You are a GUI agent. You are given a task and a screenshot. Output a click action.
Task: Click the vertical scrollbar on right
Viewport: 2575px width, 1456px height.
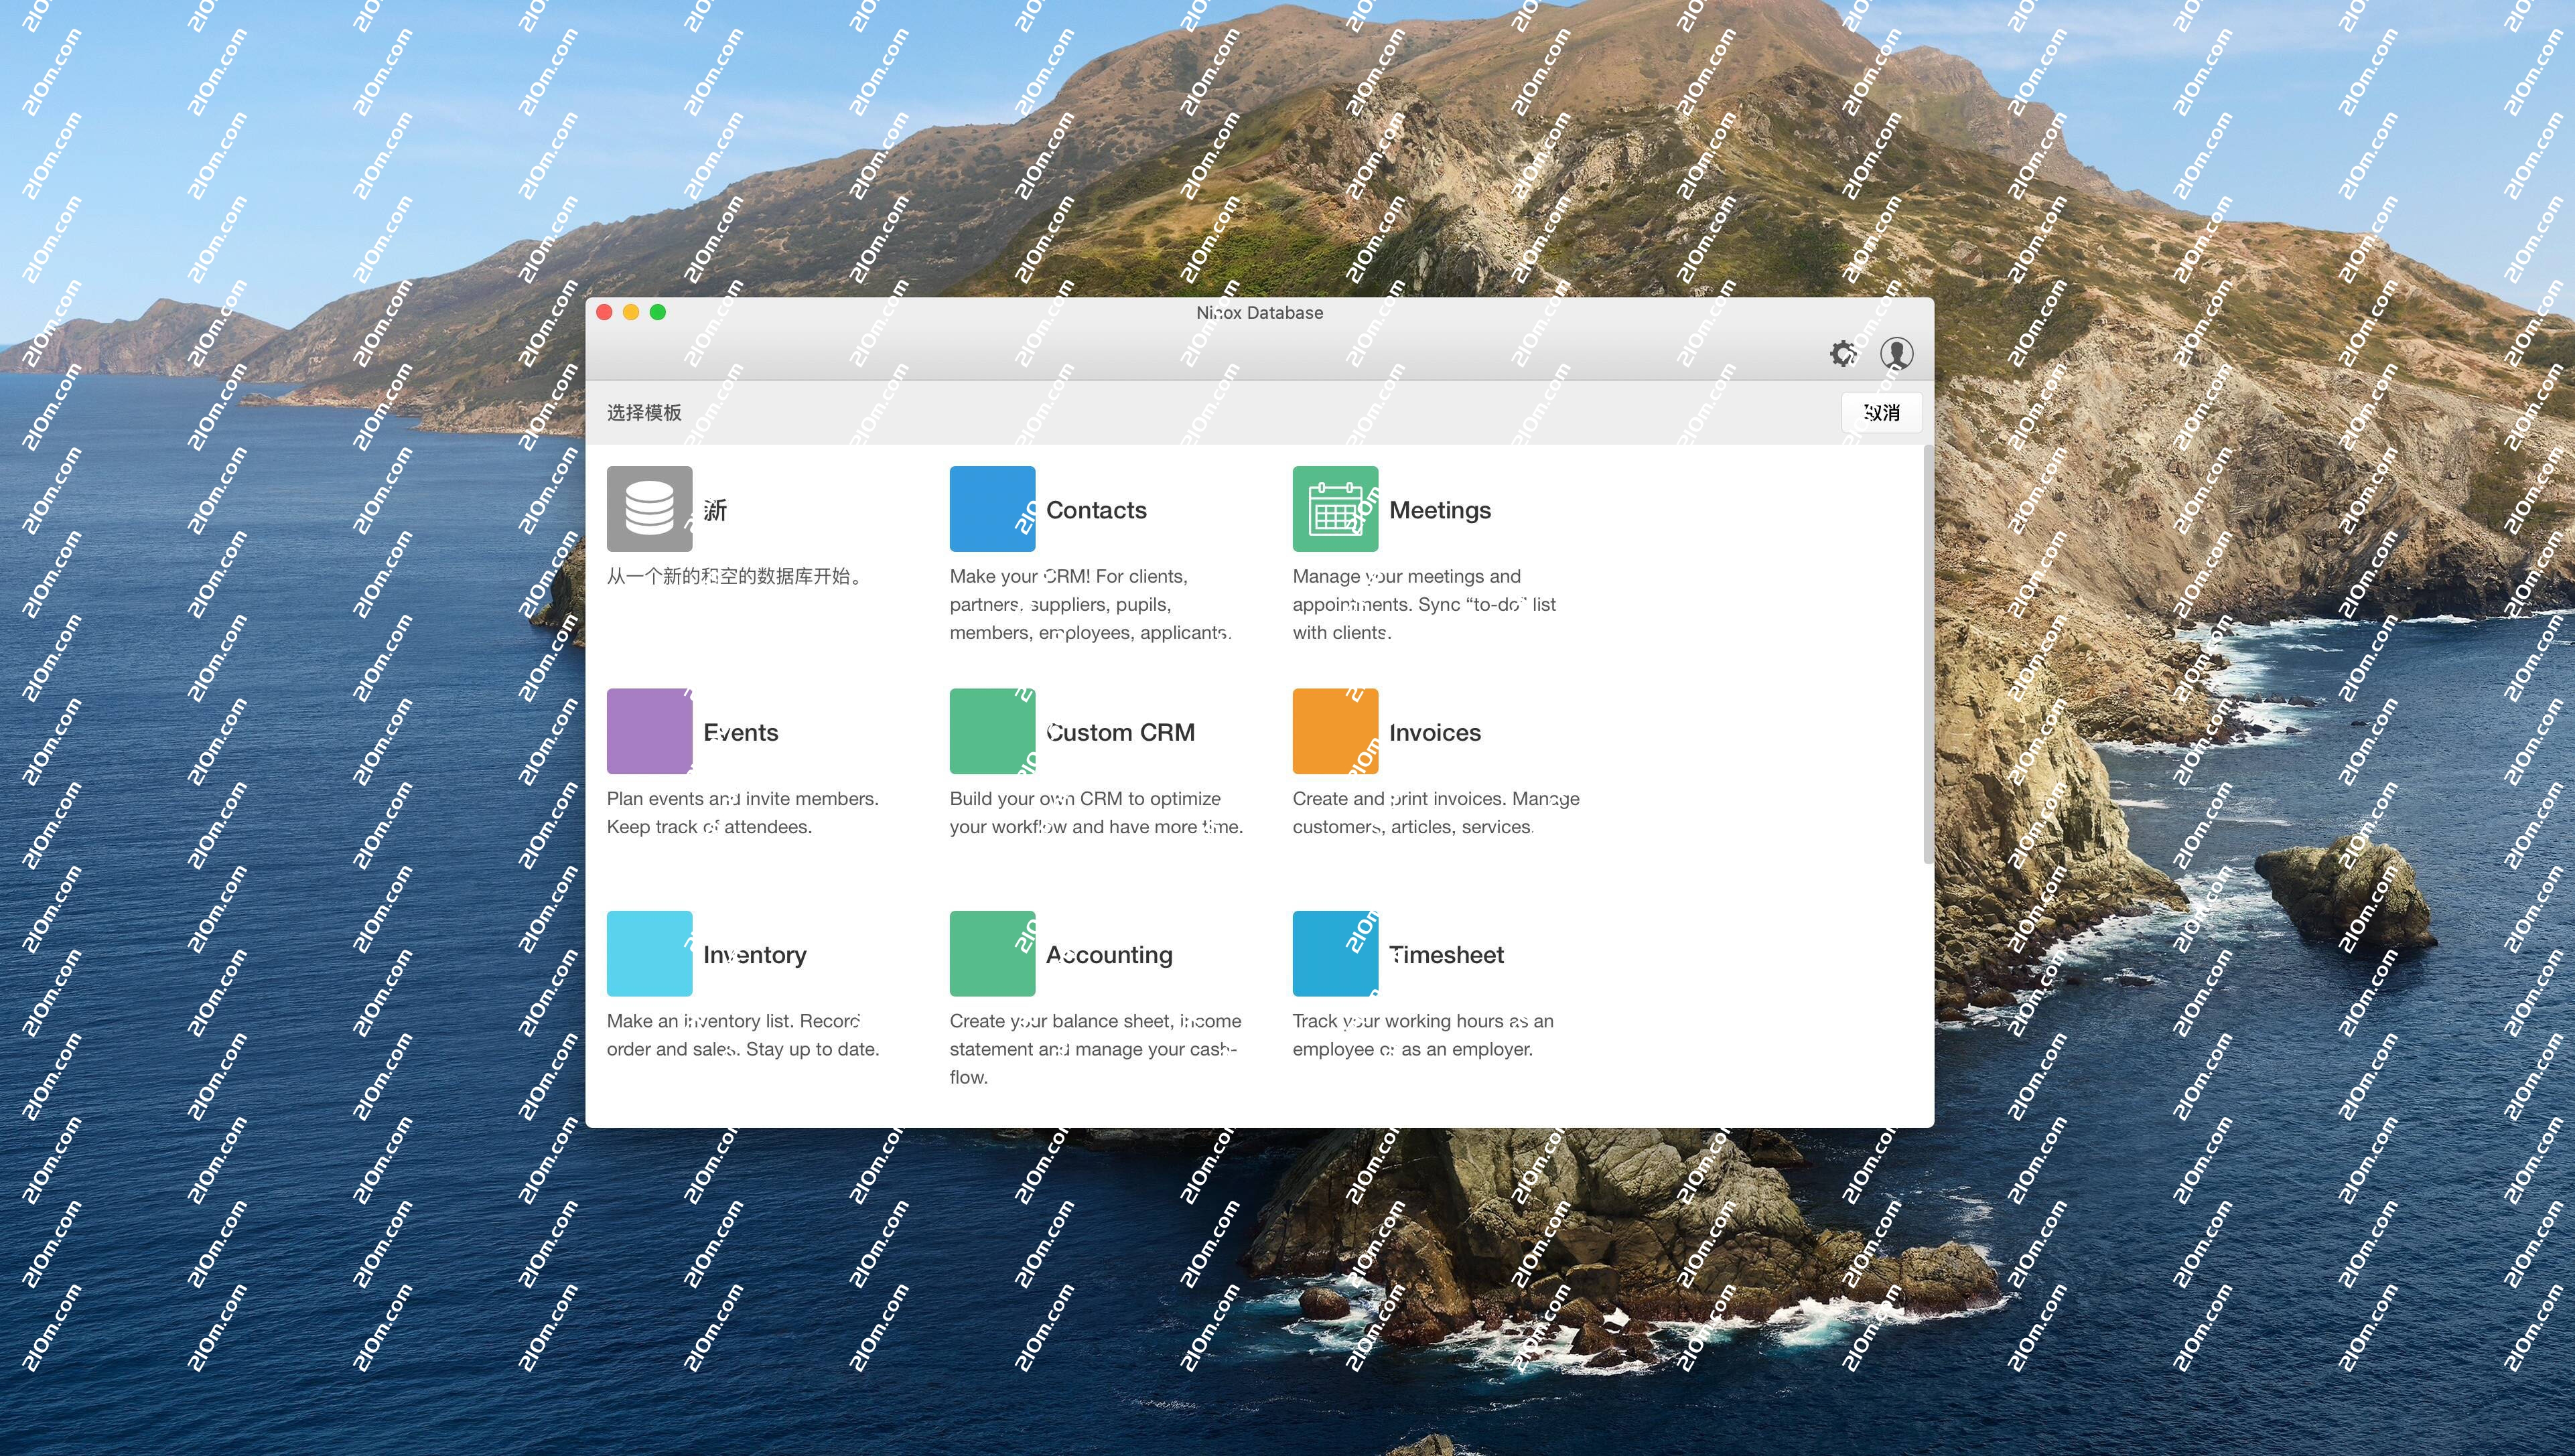[1927, 655]
